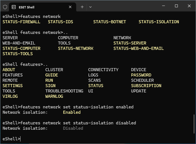Click the FEATURES command
Image resolution: width=196 pixels, height=144 pixels.
(13, 75)
